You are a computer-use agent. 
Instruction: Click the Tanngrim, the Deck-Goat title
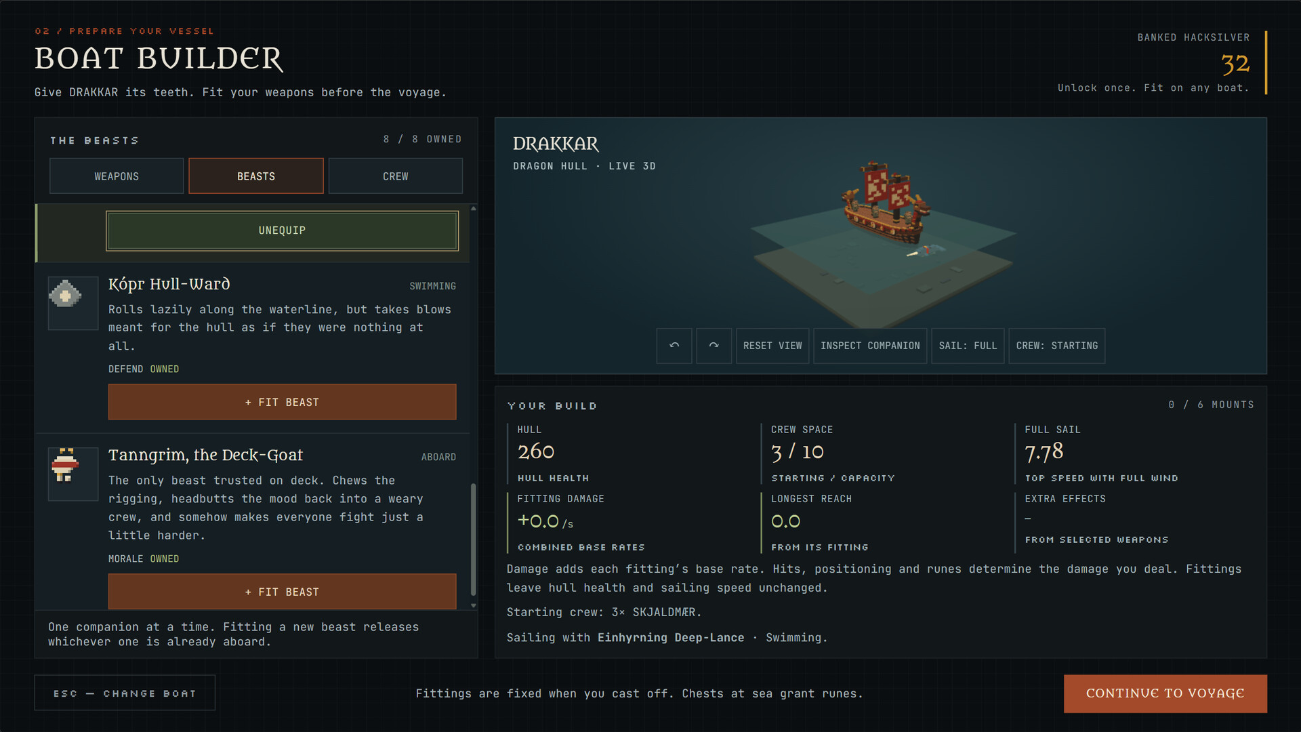pos(205,455)
